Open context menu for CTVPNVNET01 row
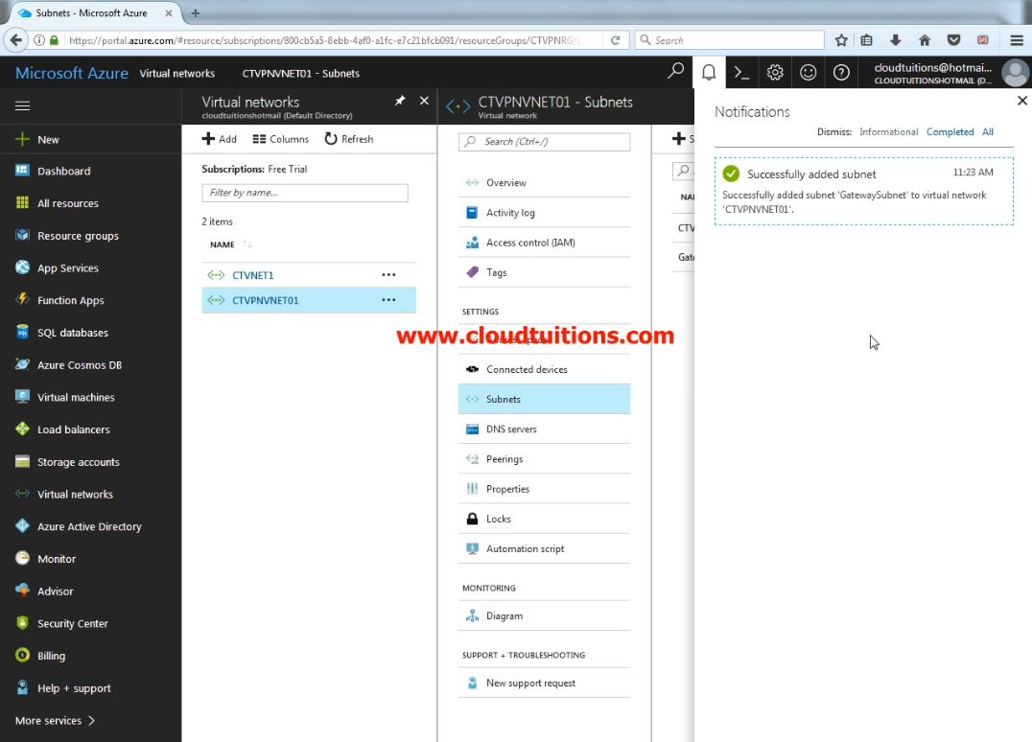The image size is (1032, 742). coord(388,300)
